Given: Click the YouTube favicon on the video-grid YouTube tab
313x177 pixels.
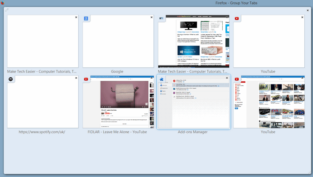Looking at the screenshot, I should click(x=236, y=79).
